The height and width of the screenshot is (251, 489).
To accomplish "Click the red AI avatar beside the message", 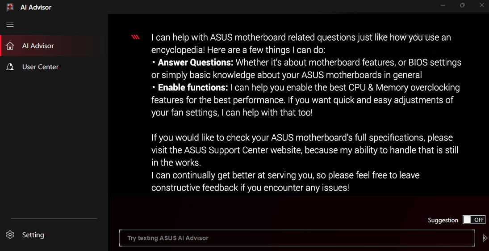I will 136,38.
